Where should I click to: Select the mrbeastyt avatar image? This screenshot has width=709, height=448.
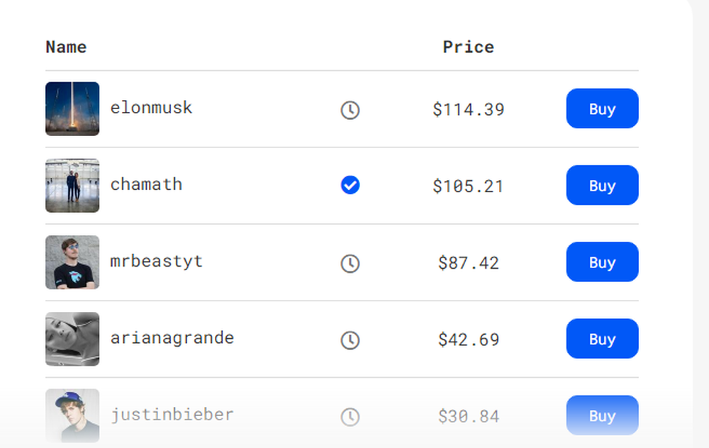[x=72, y=262]
